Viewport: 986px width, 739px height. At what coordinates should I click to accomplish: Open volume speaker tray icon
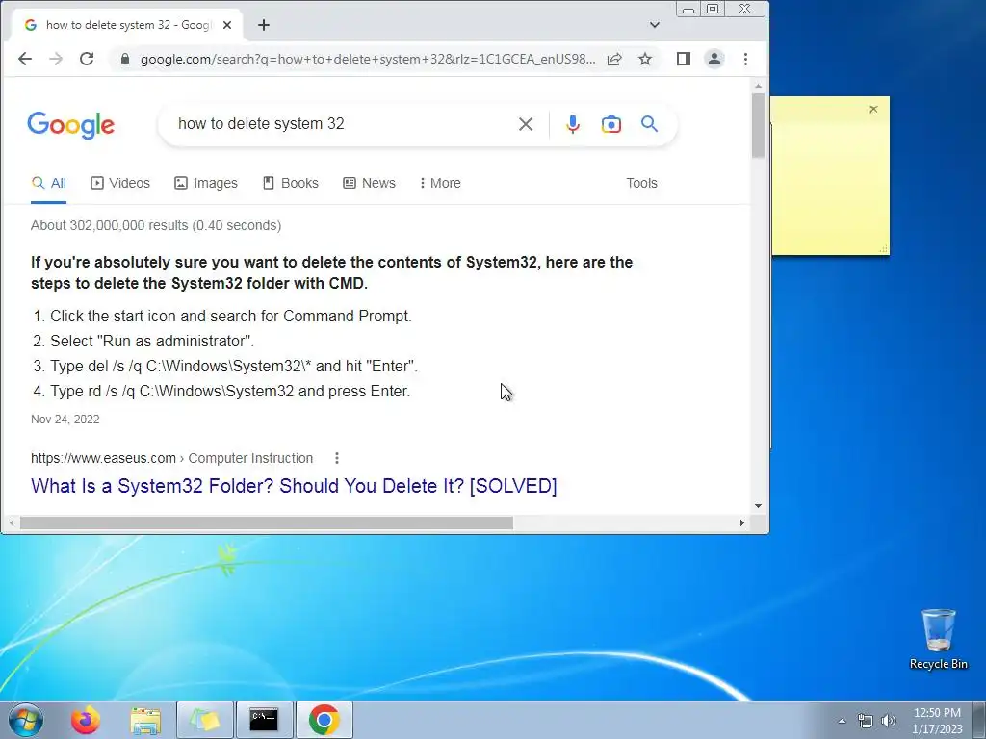pos(889,721)
